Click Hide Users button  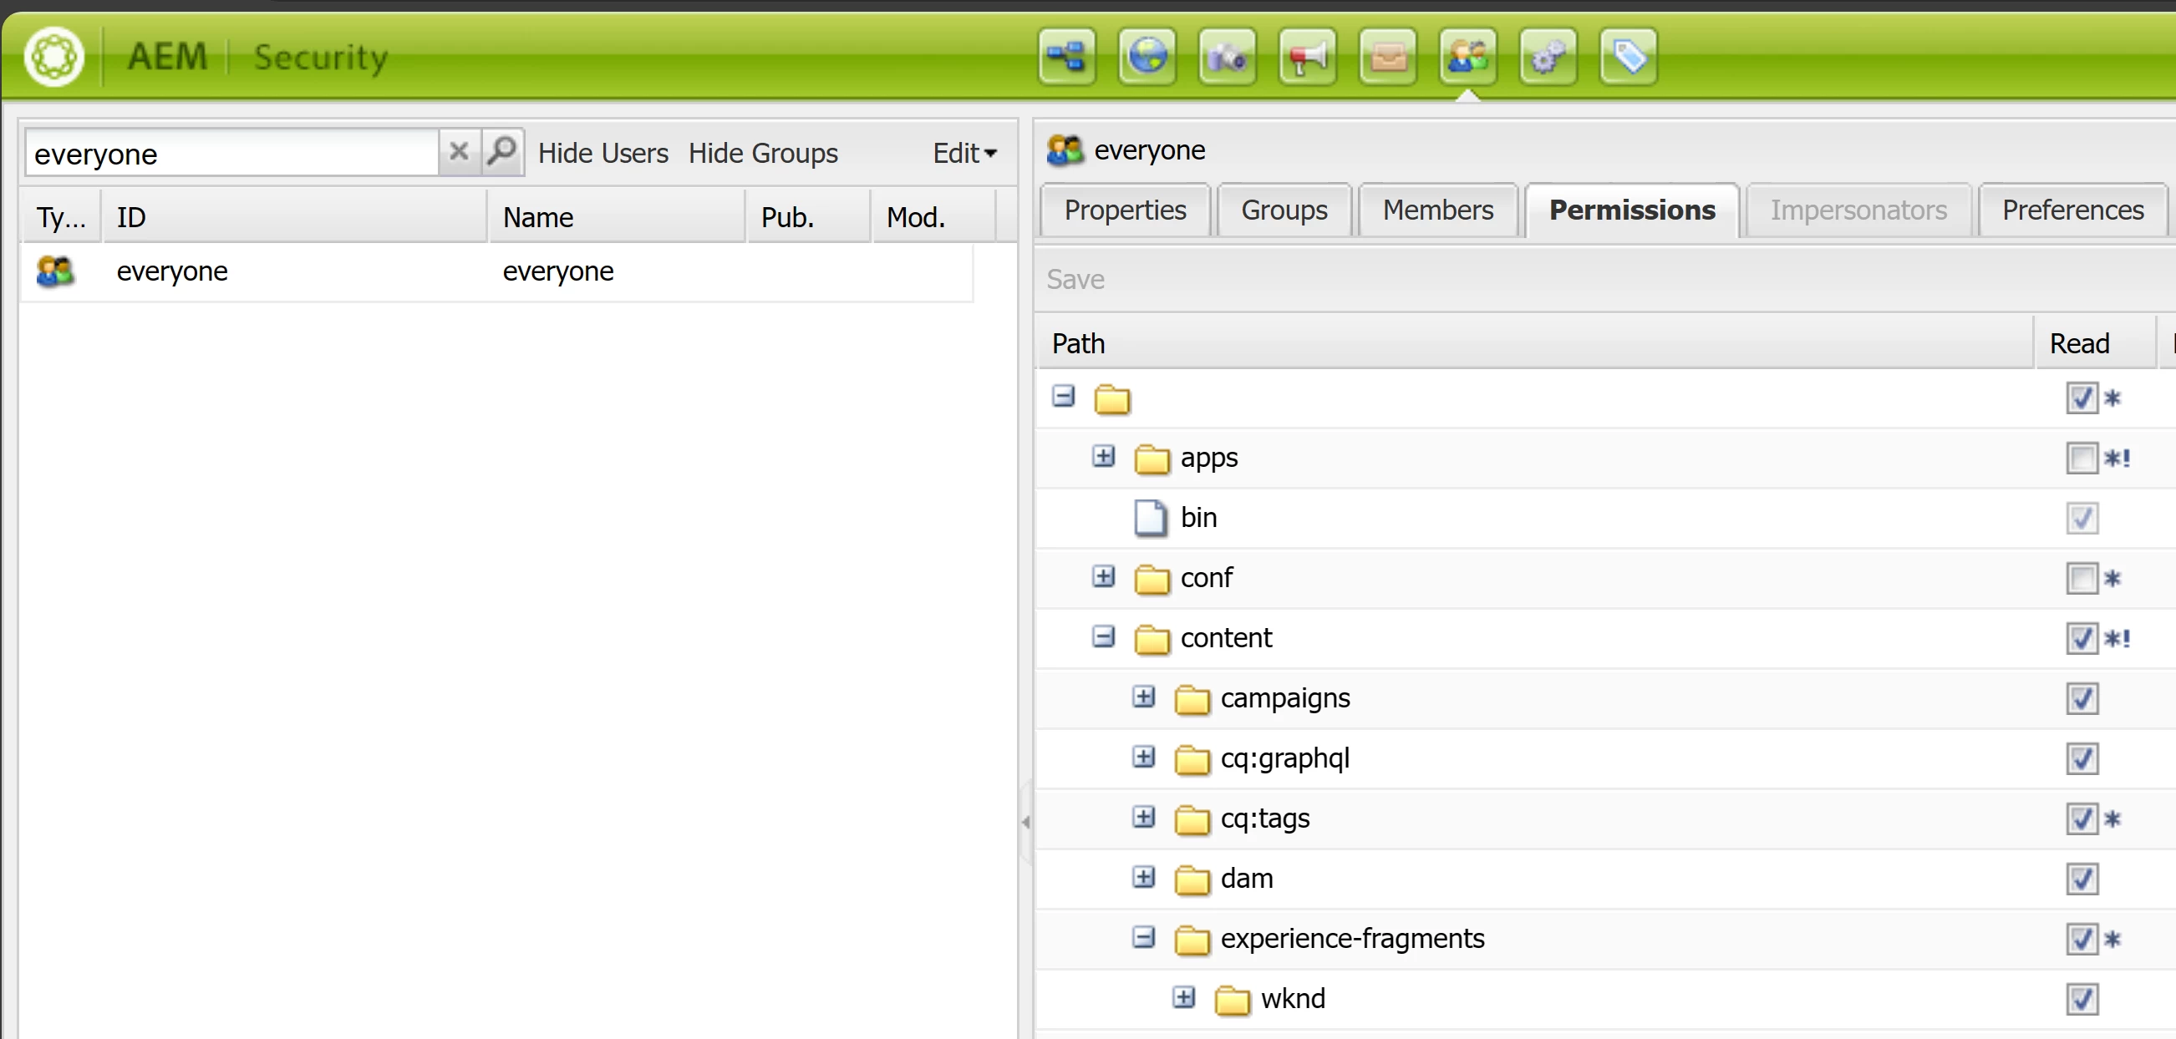click(602, 153)
